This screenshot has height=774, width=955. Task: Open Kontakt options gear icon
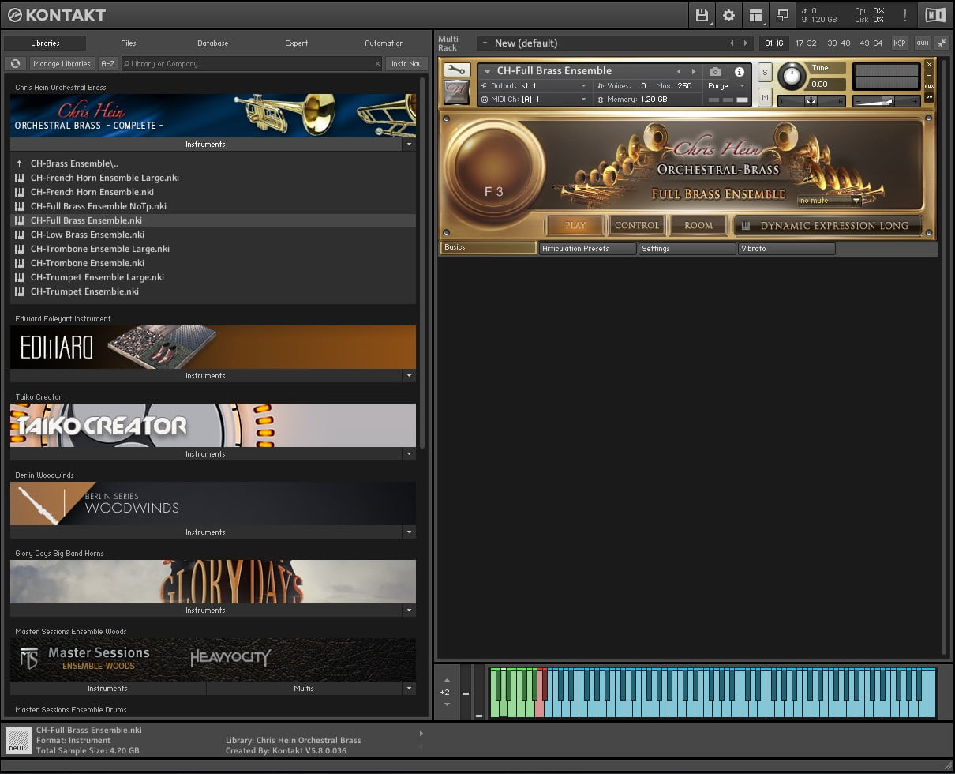pos(728,15)
